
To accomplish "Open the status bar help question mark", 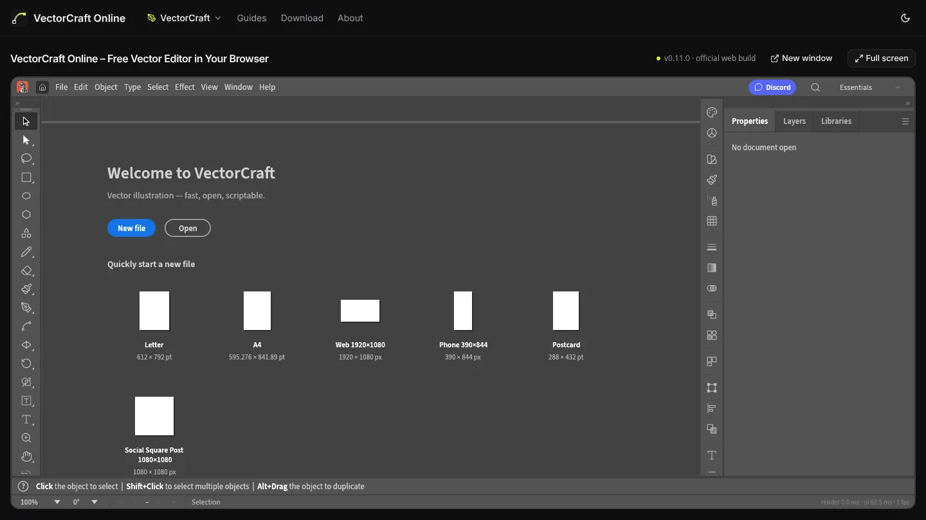I will (23, 487).
